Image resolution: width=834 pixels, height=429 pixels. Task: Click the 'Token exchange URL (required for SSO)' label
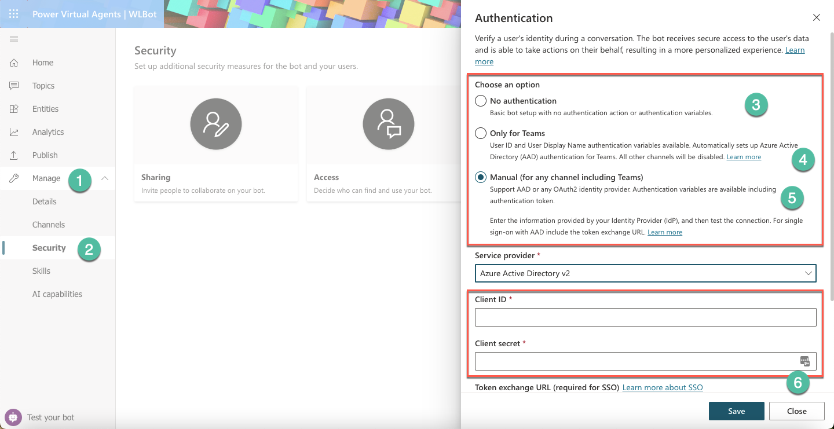coord(547,387)
